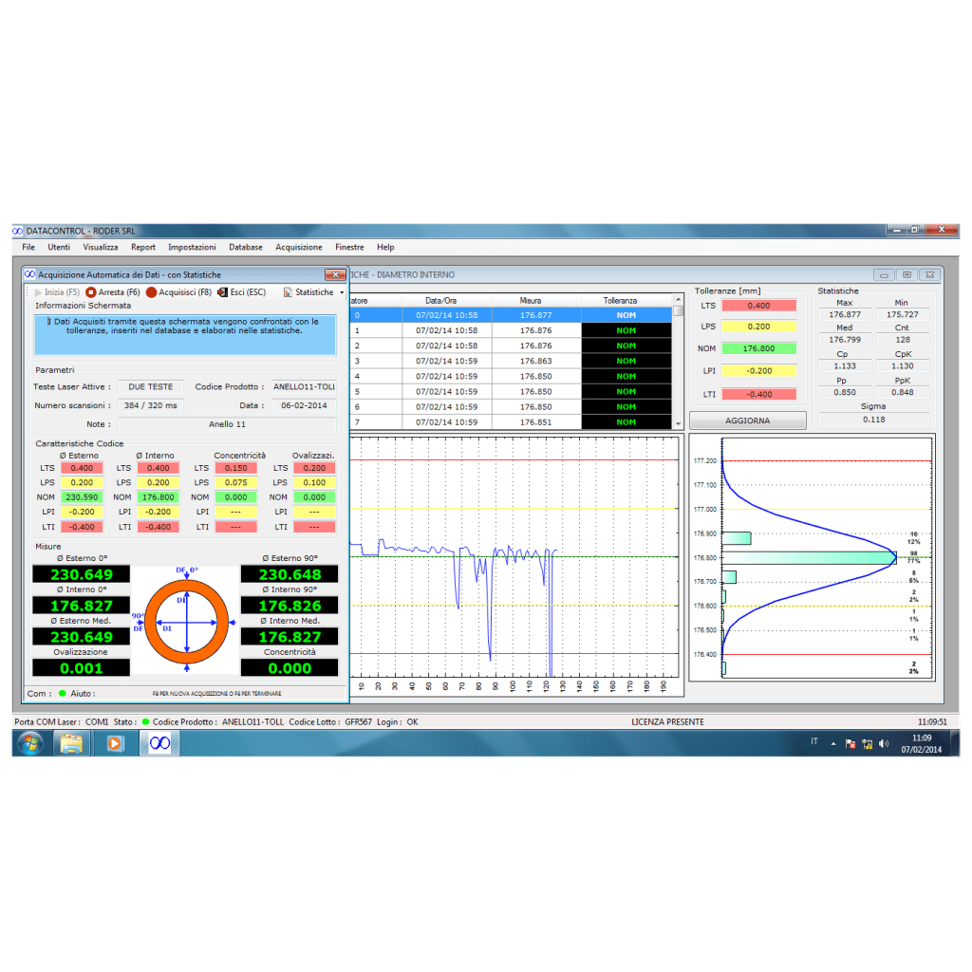Click the Arresta (F6) stop icon

91,292
